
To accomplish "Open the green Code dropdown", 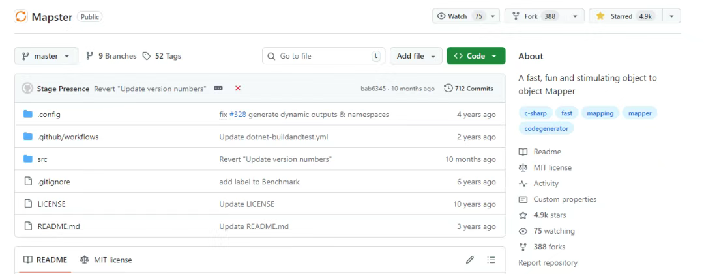I will [x=476, y=56].
